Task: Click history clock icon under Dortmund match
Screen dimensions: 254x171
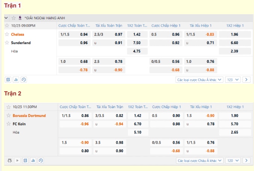Action: (41, 161)
